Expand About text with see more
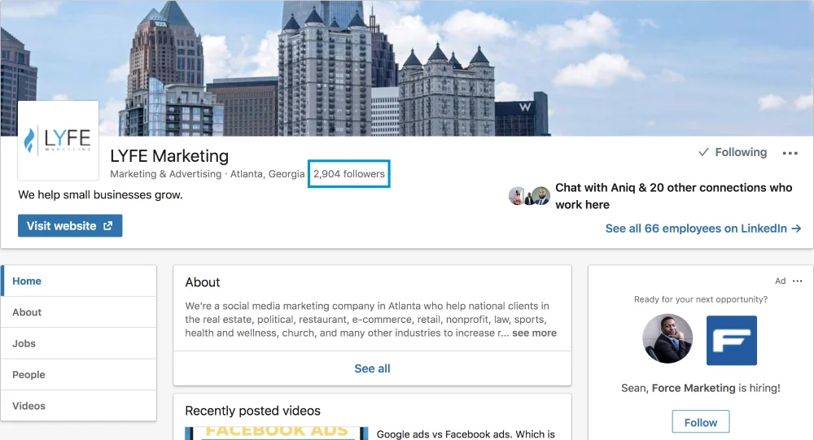This screenshot has width=814, height=440. click(x=534, y=333)
